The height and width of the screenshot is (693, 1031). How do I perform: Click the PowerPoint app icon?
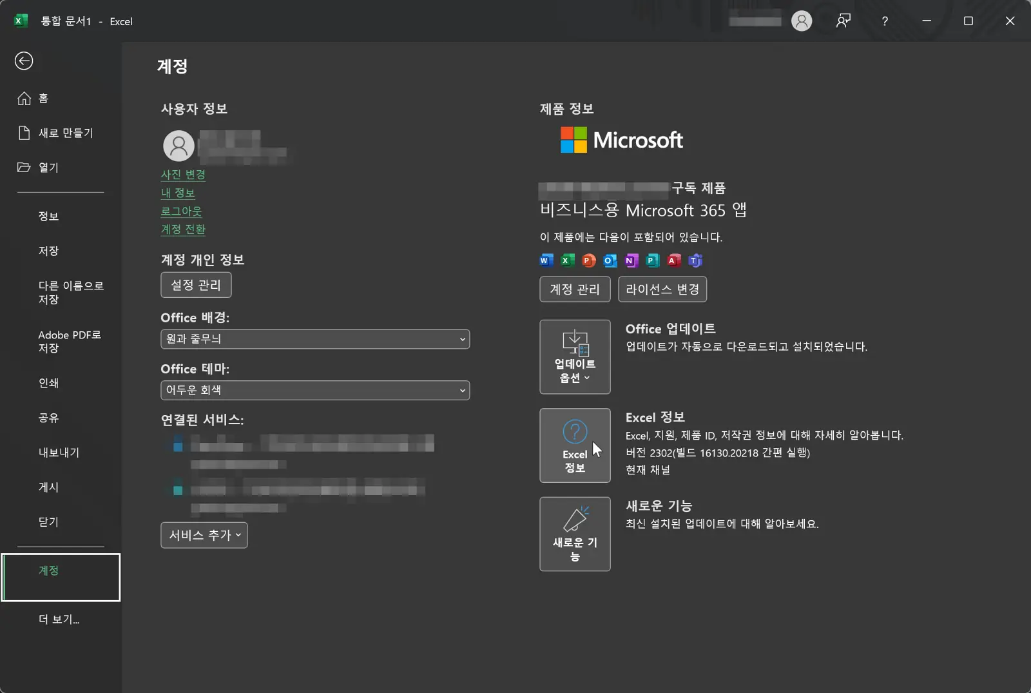[x=589, y=260]
